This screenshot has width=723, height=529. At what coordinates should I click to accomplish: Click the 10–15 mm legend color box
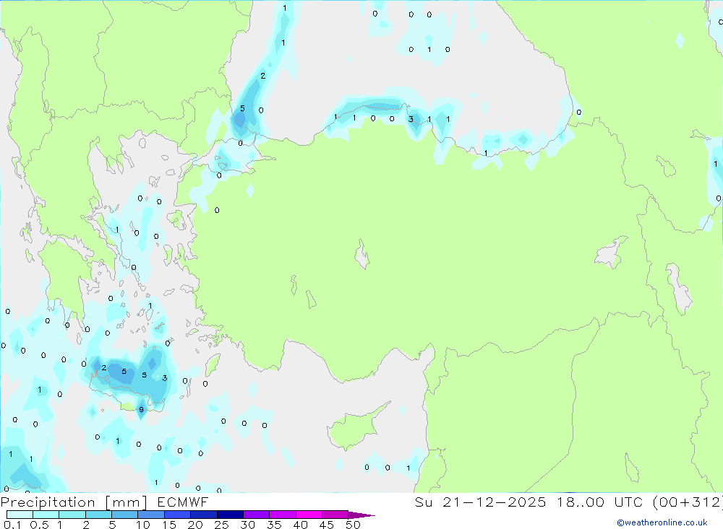151,515
